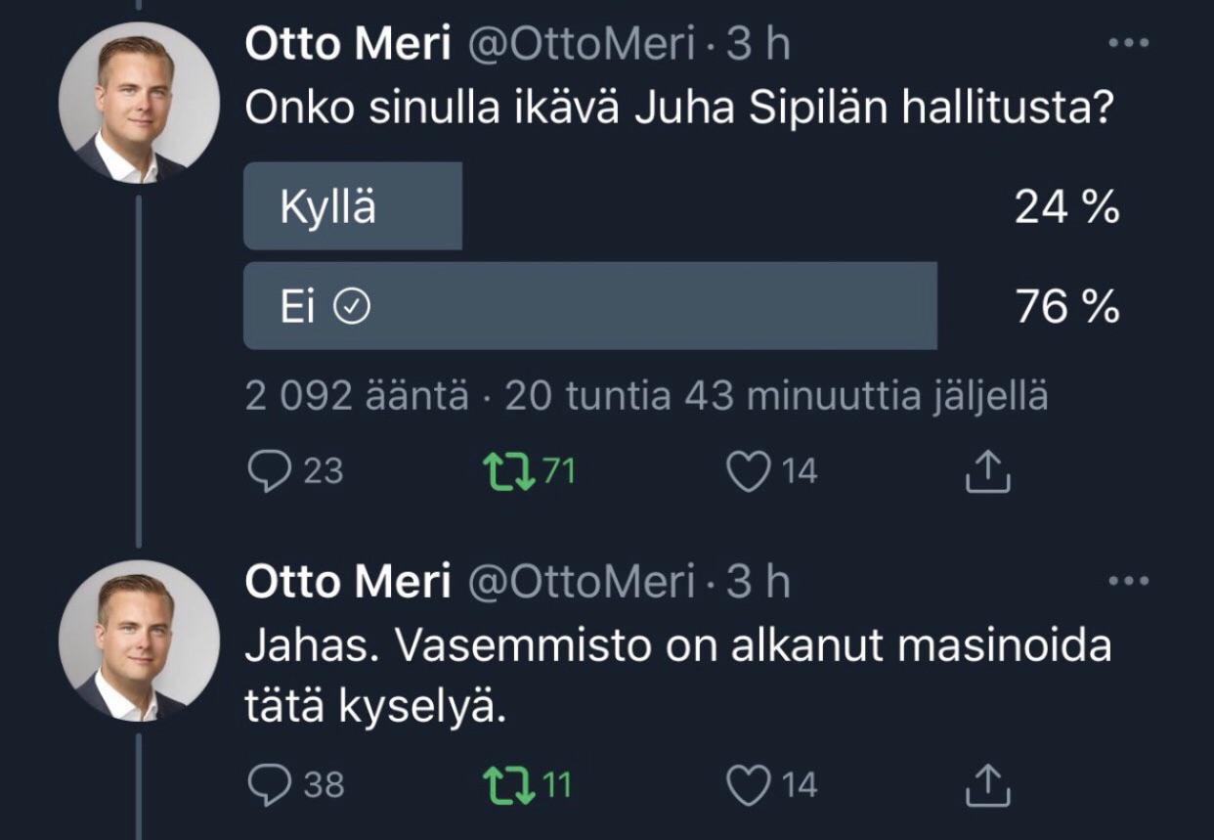The width and height of the screenshot is (1214, 840).
Task: Undo retweet on the second tweet
Action: (x=507, y=783)
